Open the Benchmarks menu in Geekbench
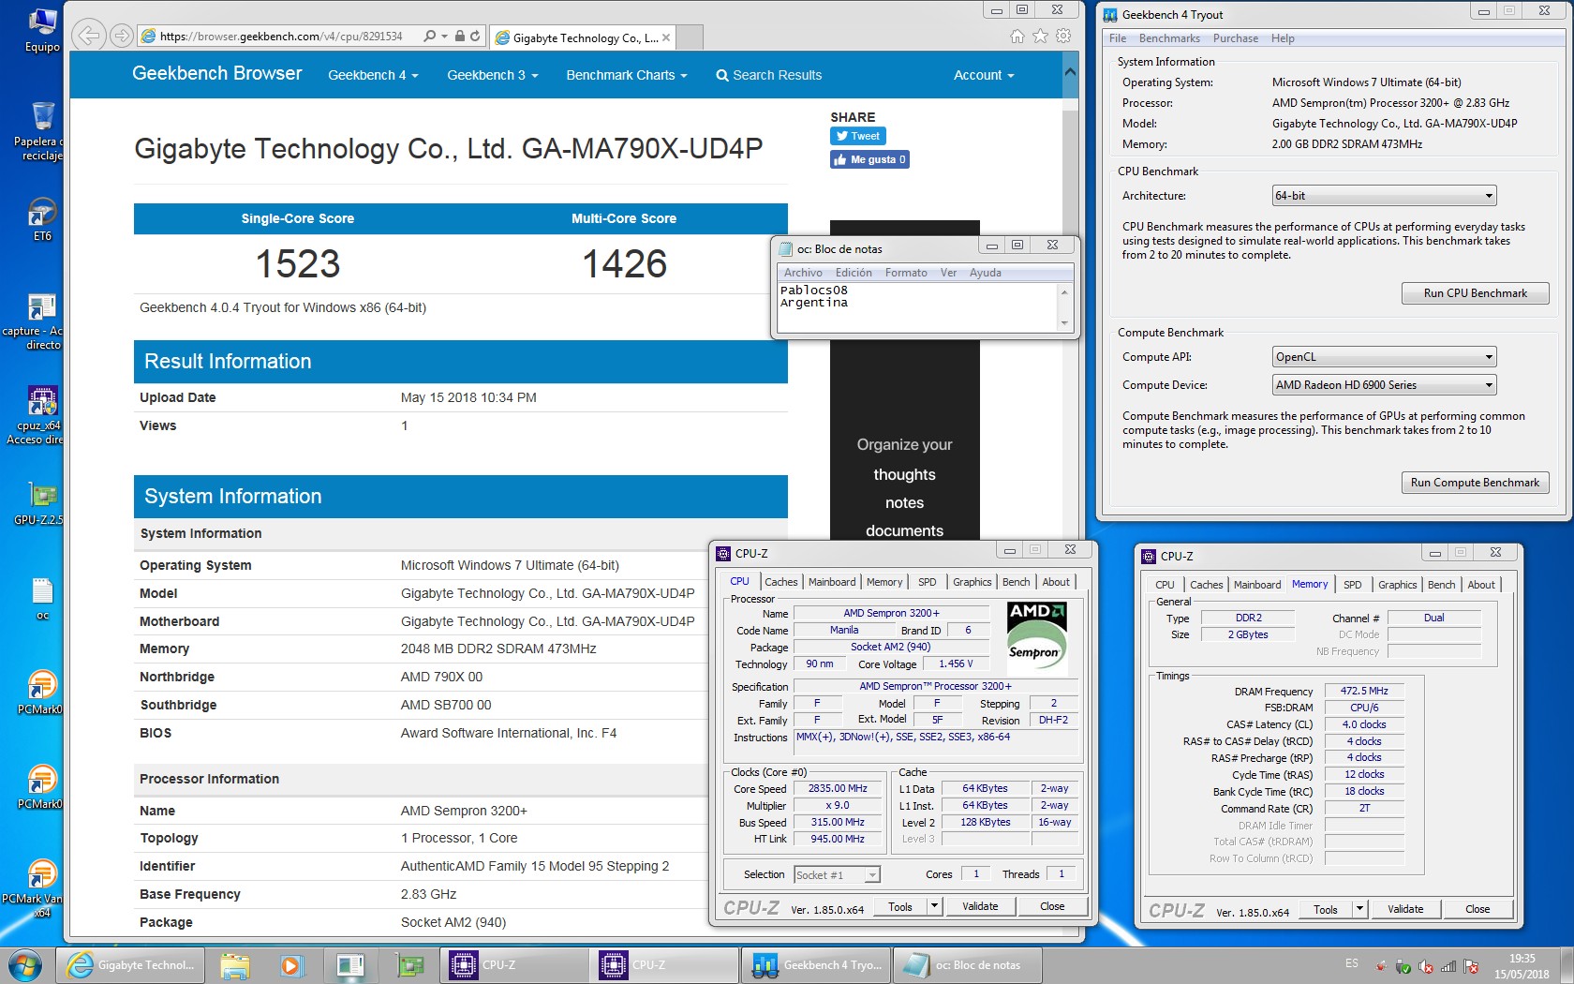This screenshot has height=984, width=1574. pos(1169,38)
